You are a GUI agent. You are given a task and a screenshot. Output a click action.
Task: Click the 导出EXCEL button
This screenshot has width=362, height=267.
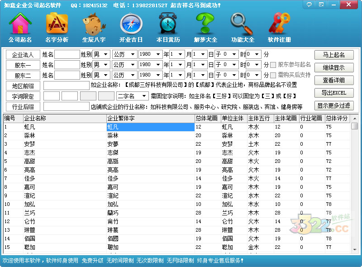point(334,93)
